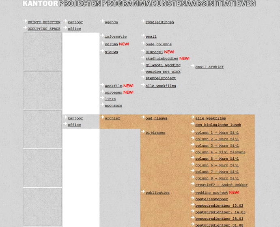Open column 4 by Rini Biemans
Viewport: 280px width, 227px height.
click(220, 152)
